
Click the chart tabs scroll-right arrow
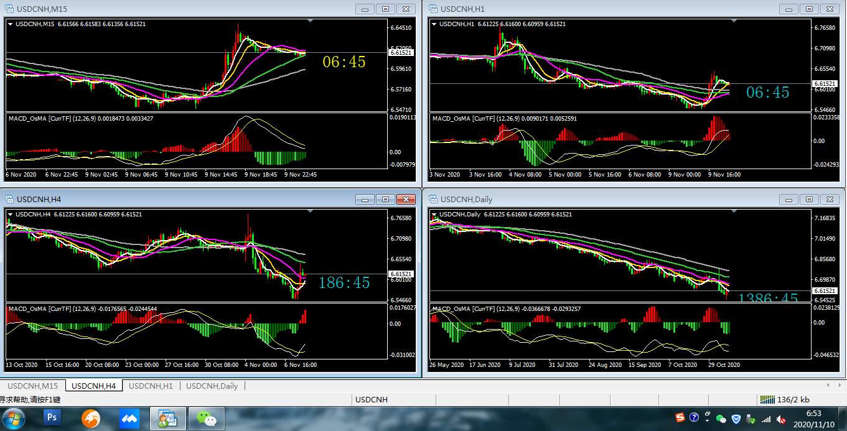pos(839,385)
